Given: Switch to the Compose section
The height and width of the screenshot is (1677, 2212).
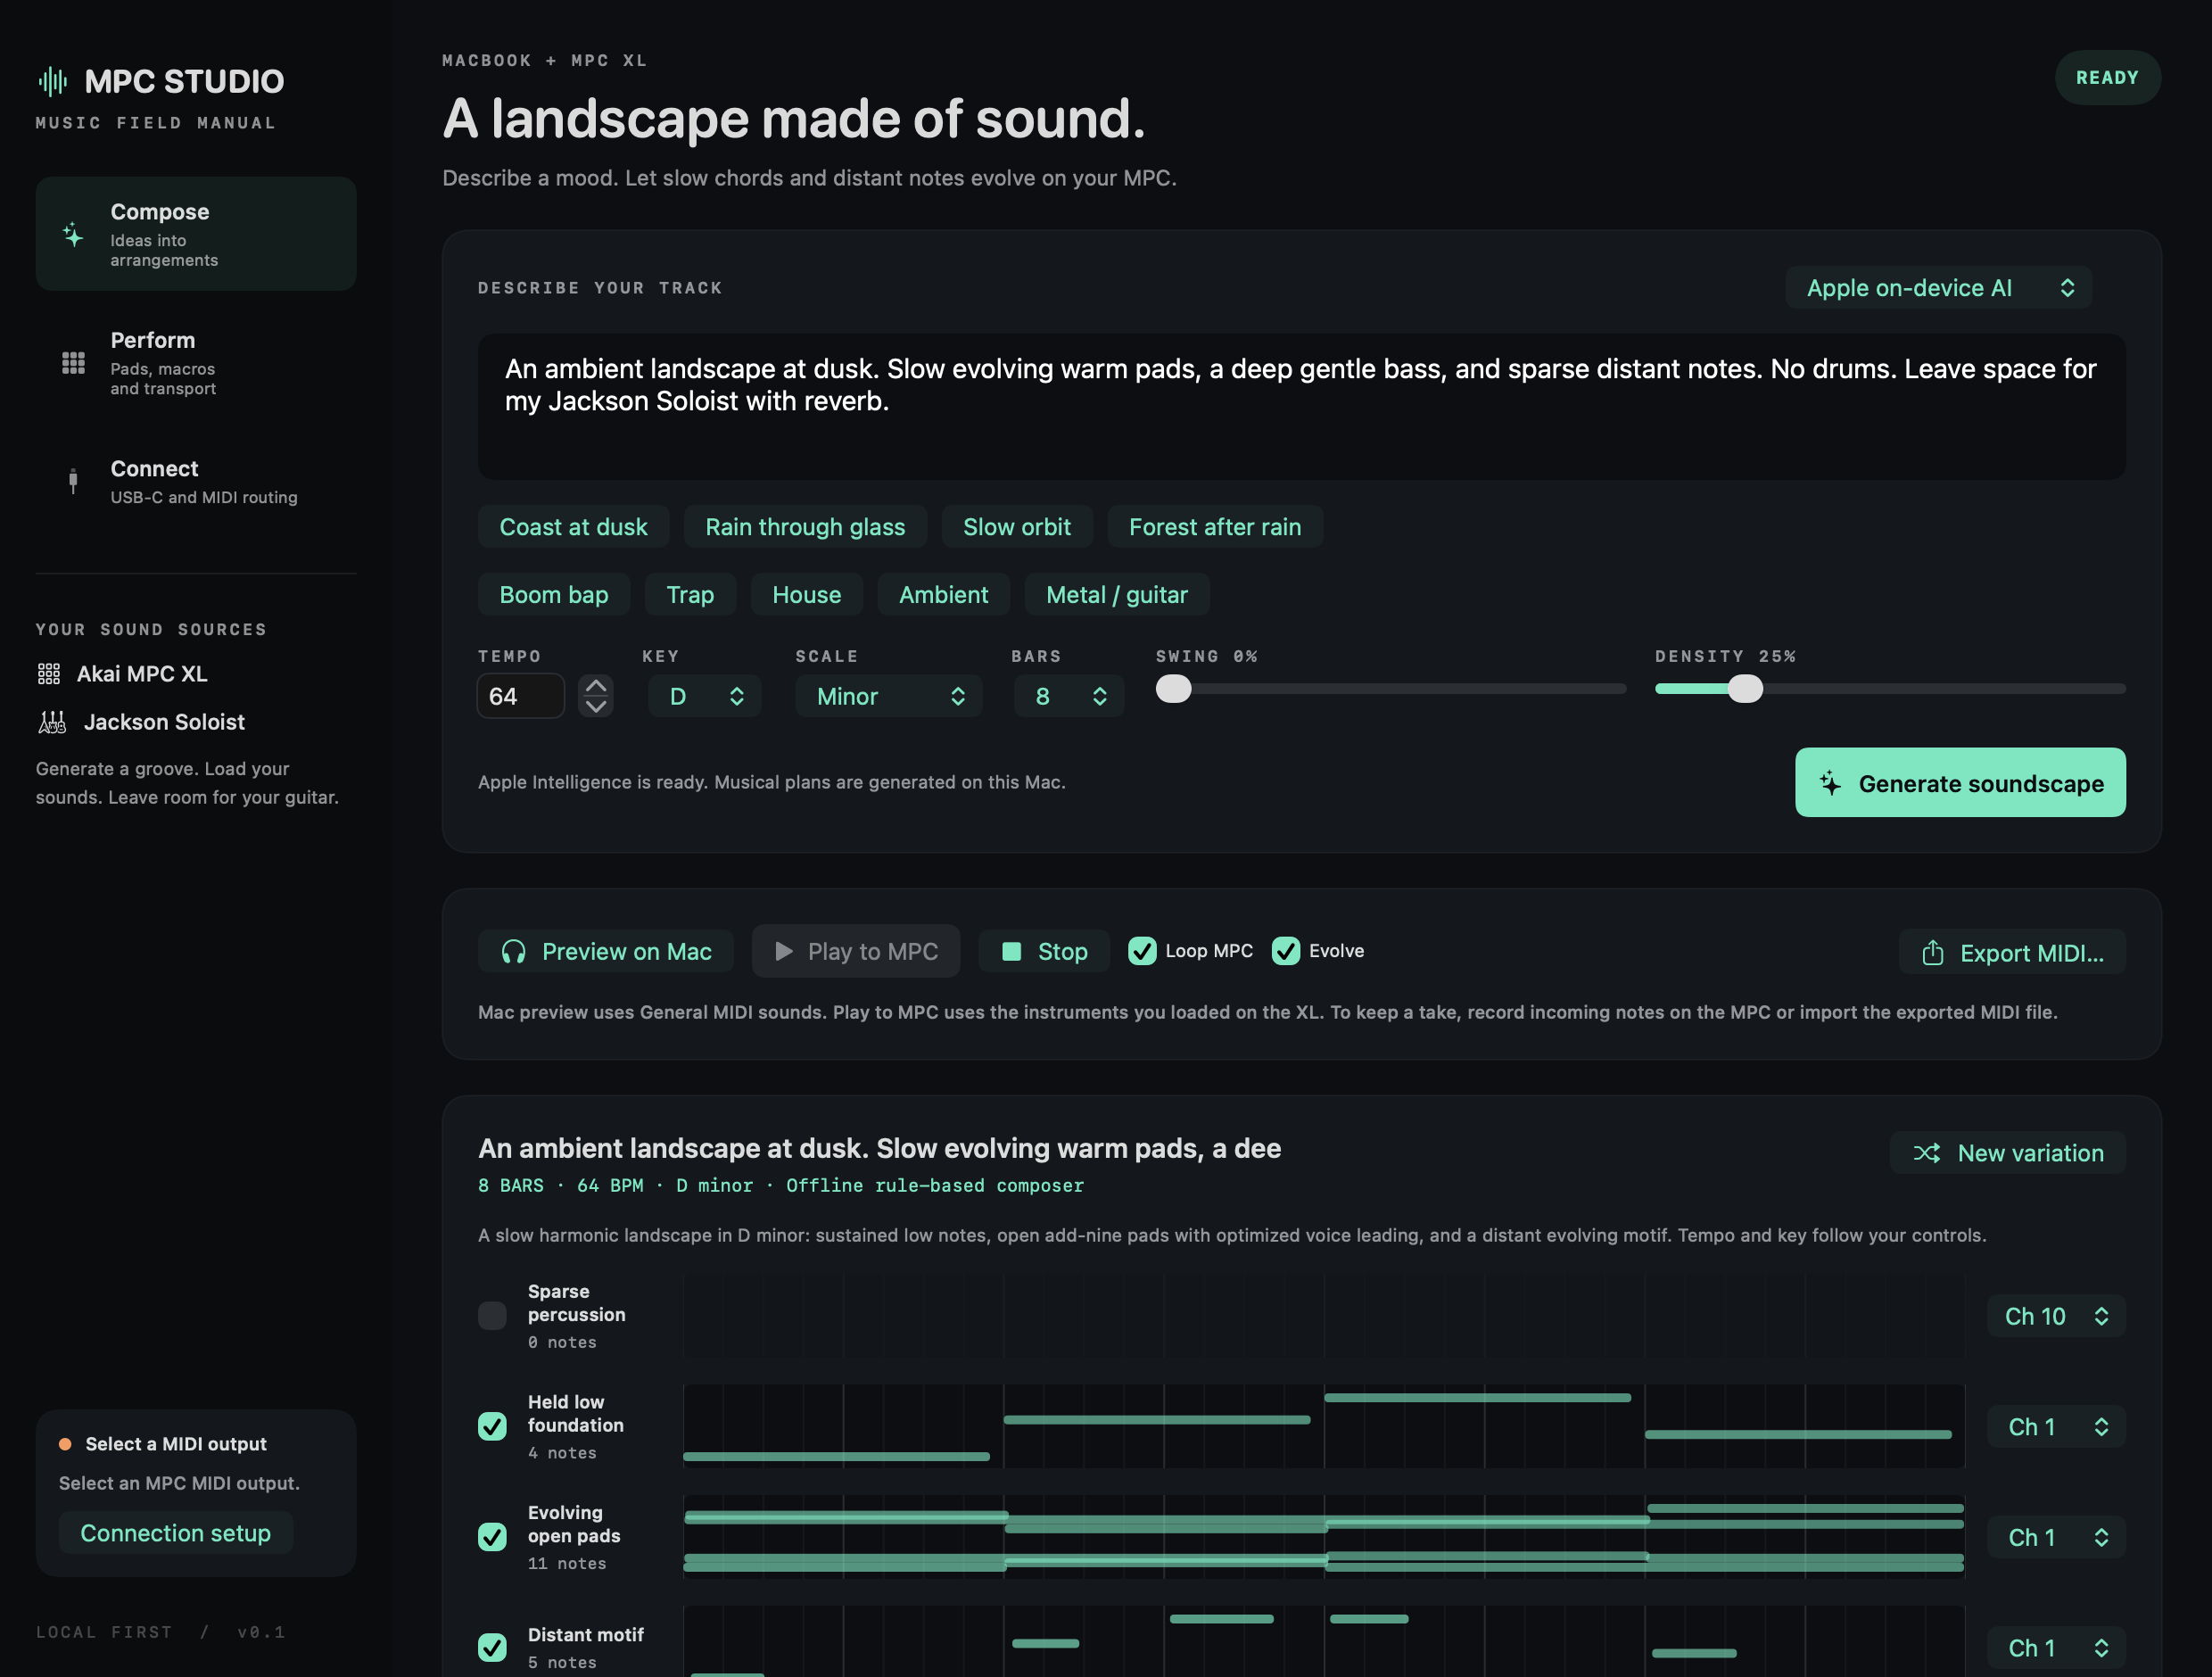Looking at the screenshot, I should [x=196, y=234].
